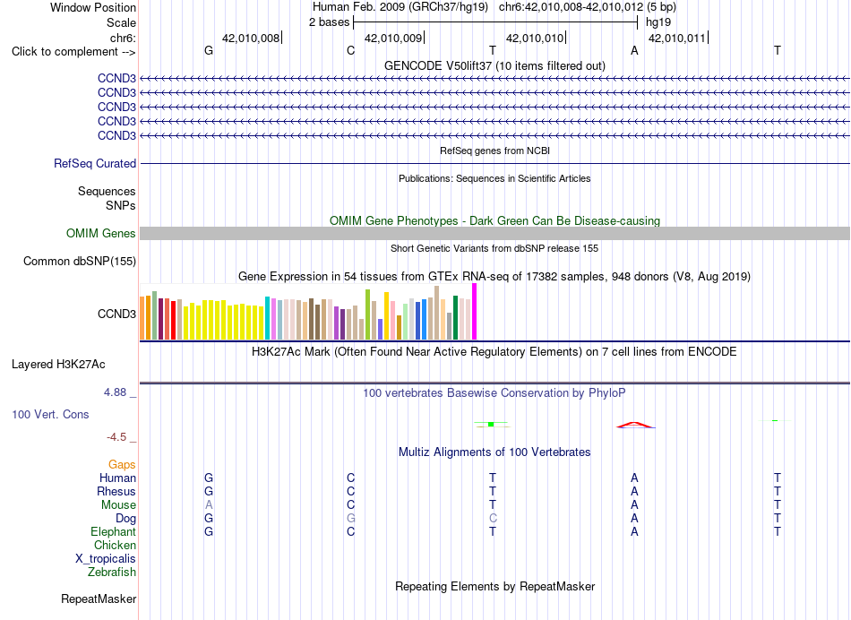
Task: Click the 'OMIM Genes' track label
Action: 101,234
